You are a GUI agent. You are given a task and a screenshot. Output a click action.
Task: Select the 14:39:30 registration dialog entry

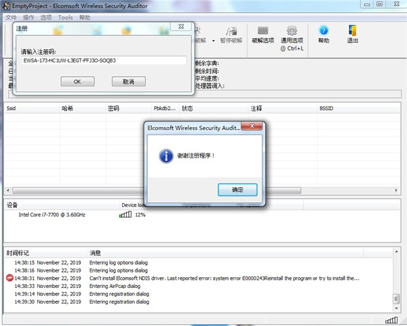(x=199, y=302)
